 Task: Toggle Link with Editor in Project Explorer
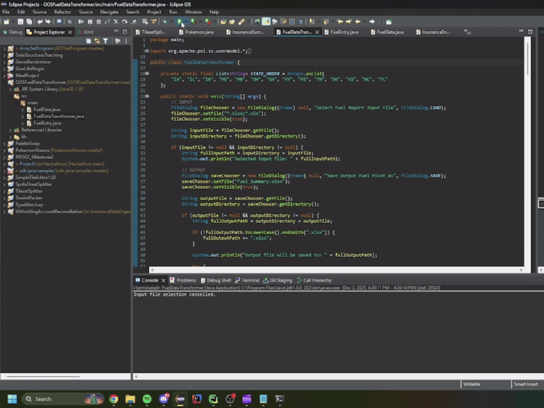click(97, 40)
